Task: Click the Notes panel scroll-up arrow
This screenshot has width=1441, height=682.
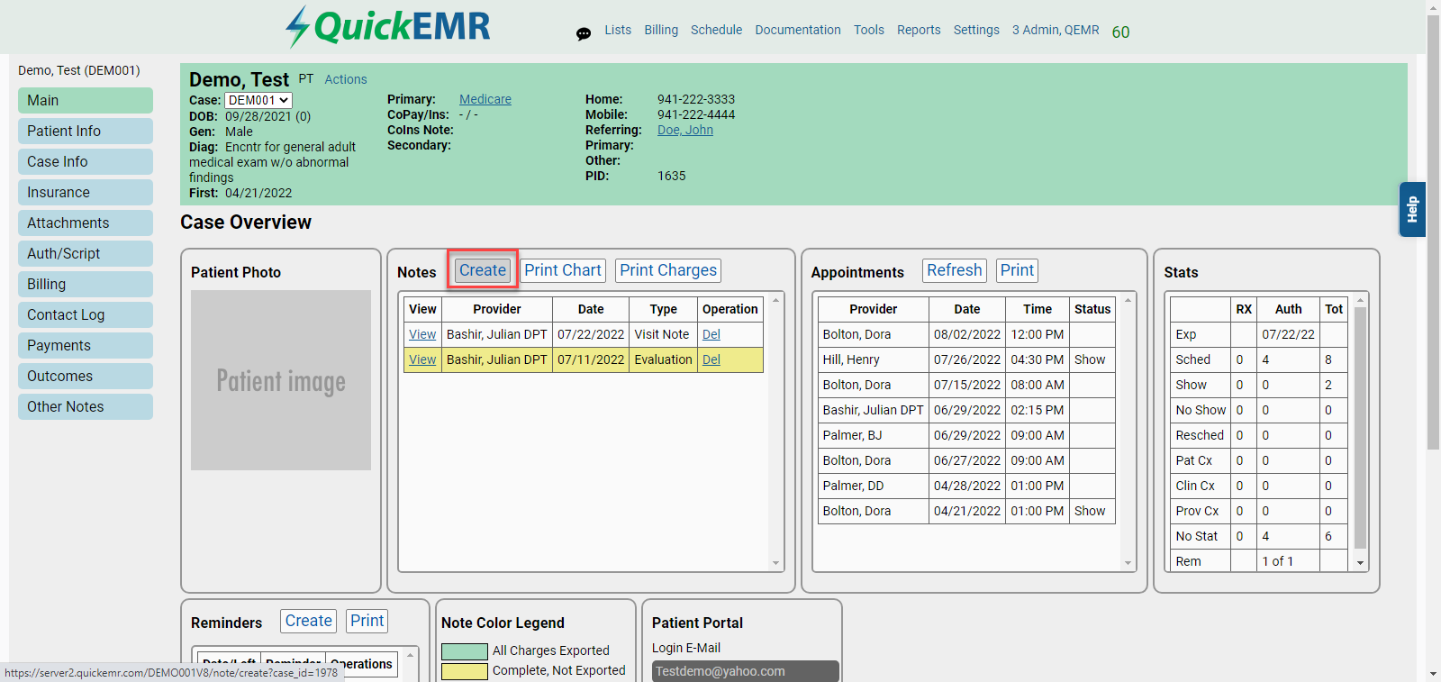Action: (775, 300)
